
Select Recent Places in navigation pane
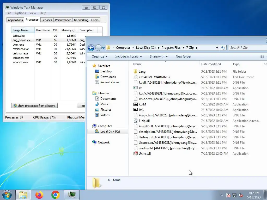(x=110, y=82)
